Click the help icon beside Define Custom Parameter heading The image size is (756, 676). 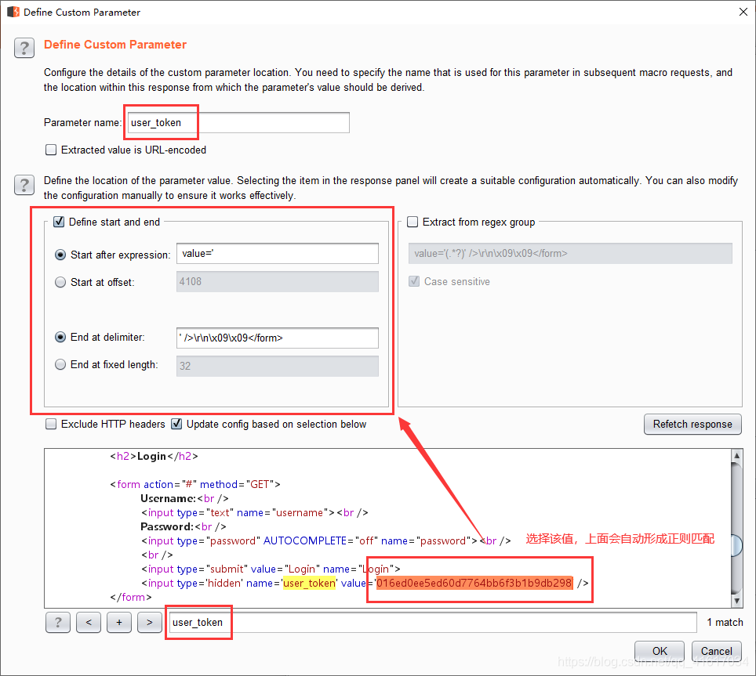pos(24,48)
